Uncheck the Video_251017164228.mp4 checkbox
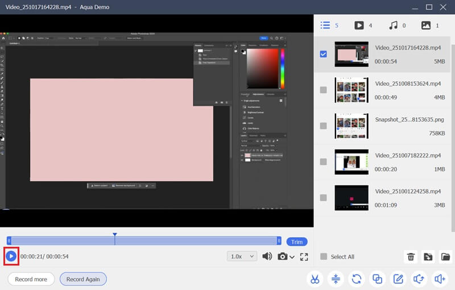This screenshot has height=290, width=455. coord(324,54)
